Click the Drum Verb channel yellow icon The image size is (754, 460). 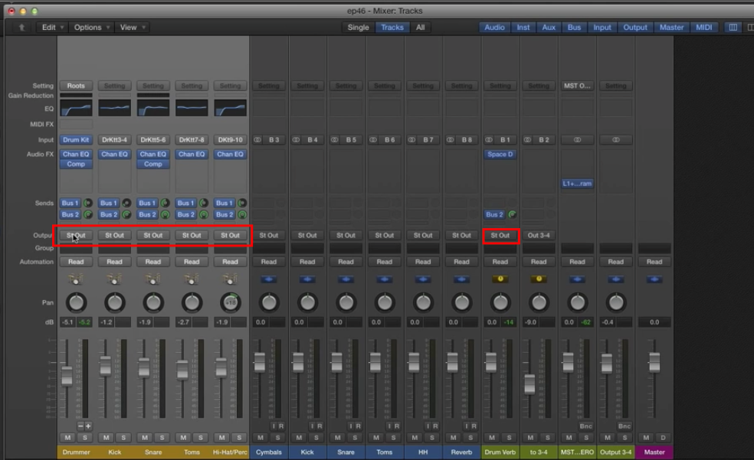click(500, 279)
